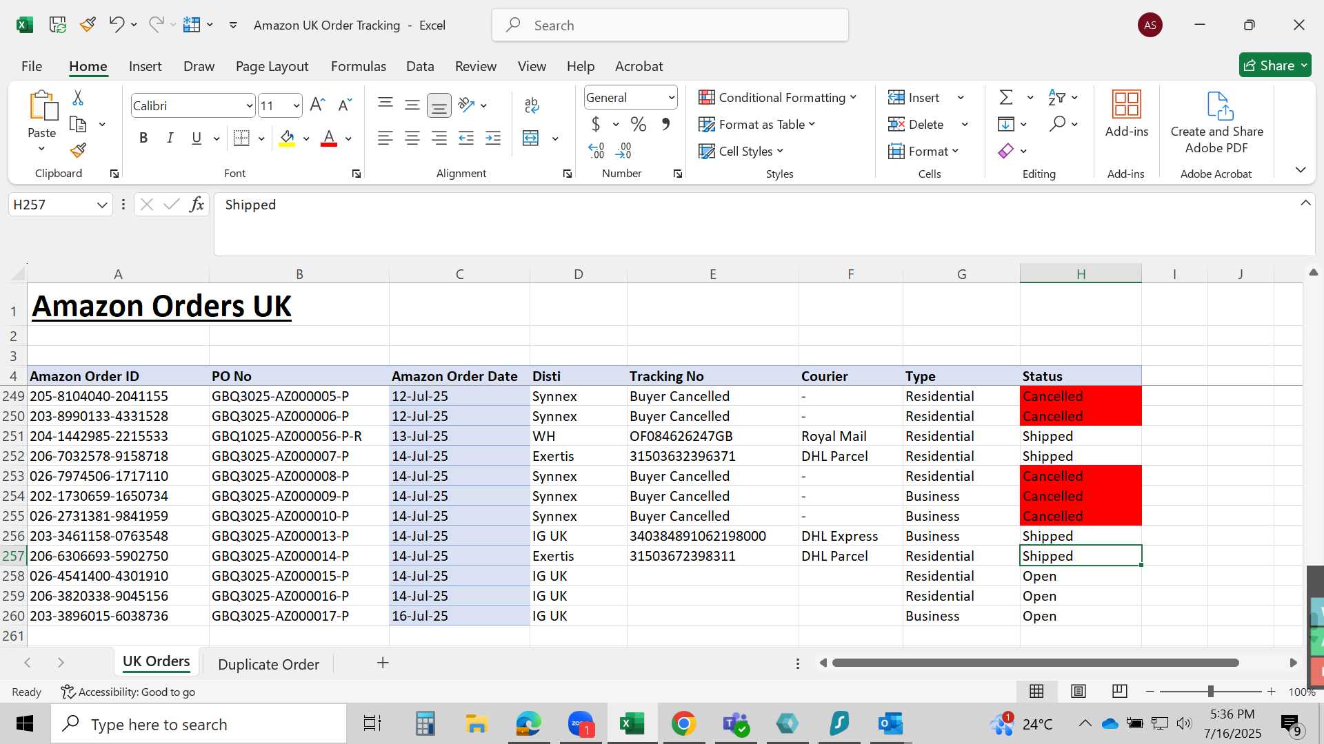Expand the Cell Styles menu
Screen dimensions: 1324x744
click(741, 152)
